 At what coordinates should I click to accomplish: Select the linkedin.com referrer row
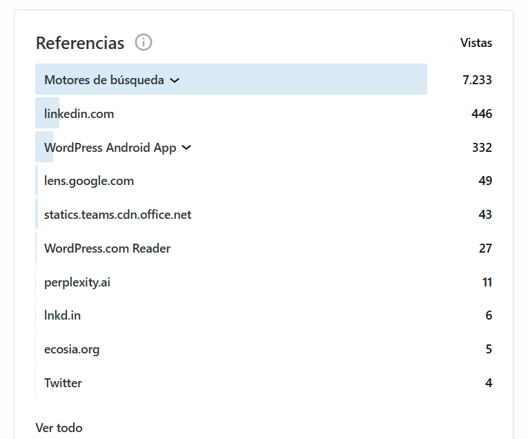(79, 114)
